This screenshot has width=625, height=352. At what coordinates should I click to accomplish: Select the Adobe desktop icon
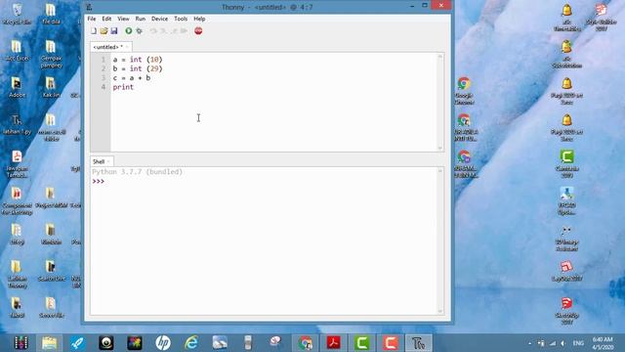pyautogui.click(x=17, y=87)
